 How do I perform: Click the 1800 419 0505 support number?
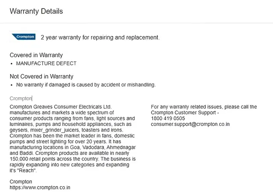pyautogui.click(x=168, y=118)
